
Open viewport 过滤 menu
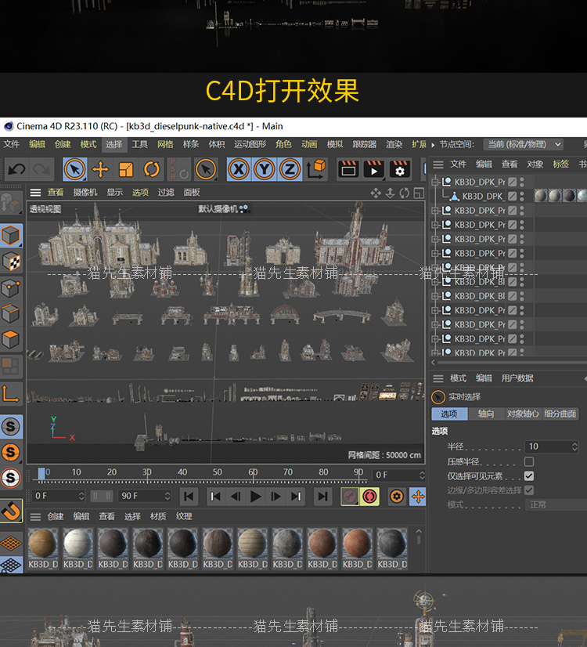click(x=166, y=192)
